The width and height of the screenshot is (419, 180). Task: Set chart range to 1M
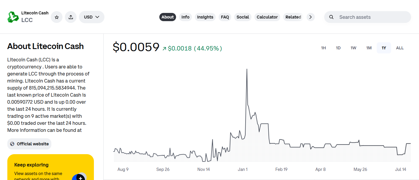pyautogui.click(x=369, y=48)
